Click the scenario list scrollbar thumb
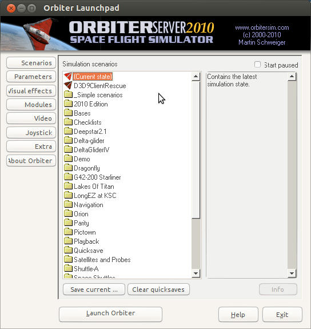This screenshot has width=311, height=329. click(196, 149)
